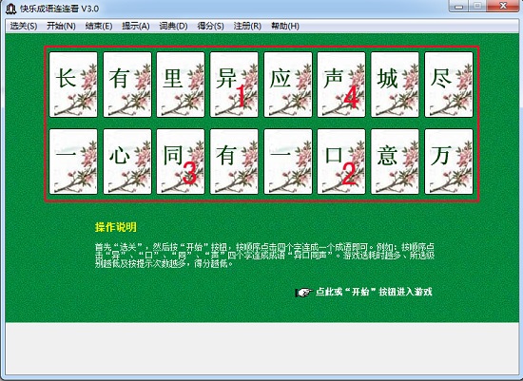The width and height of the screenshot is (523, 381).
Task: Open the 选关(S) menu
Action: 24,26
